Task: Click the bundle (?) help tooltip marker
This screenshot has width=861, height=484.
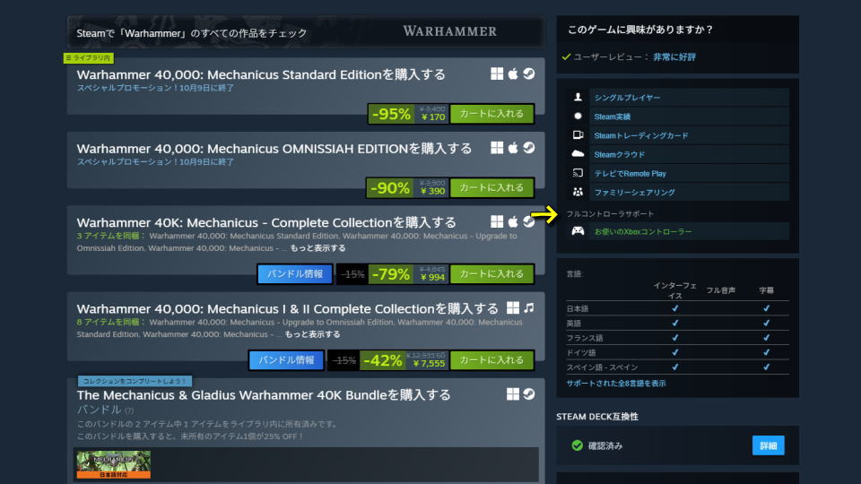Action: 129,411
